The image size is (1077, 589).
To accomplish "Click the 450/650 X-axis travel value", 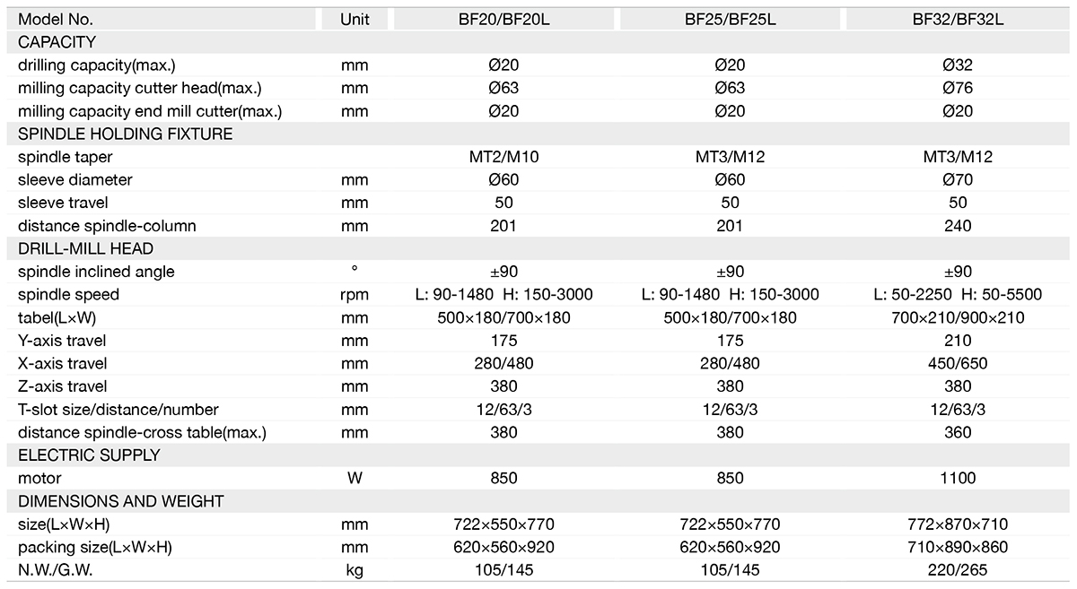I will point(958,363).
